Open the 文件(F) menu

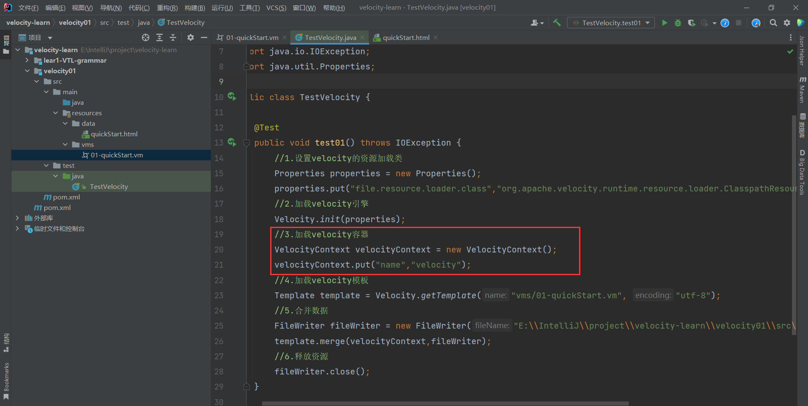click(x=29, y=8)
